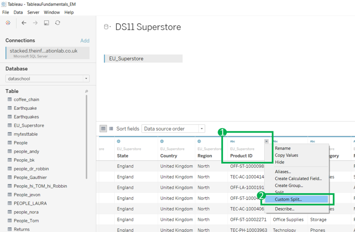The image size is (355, 232).
Task: Switch to the data grid preview view
Action: [x=103, y=128]
